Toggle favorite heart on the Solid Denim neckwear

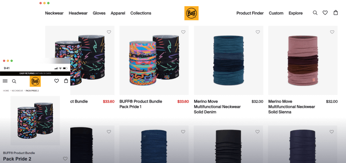click(258, 32)
